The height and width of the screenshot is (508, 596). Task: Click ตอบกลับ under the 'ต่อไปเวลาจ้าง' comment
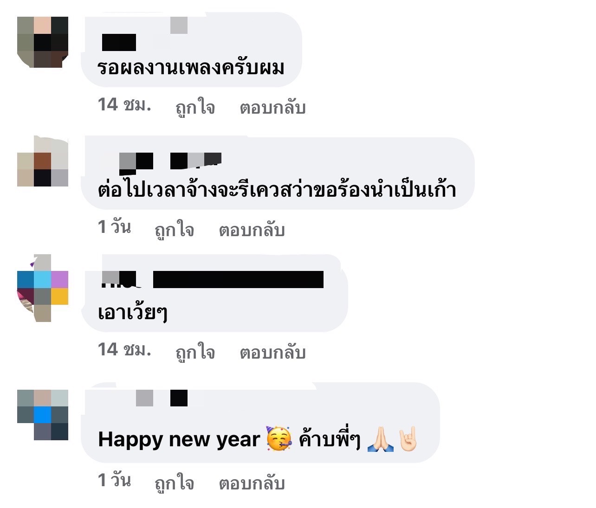(252, 230)
